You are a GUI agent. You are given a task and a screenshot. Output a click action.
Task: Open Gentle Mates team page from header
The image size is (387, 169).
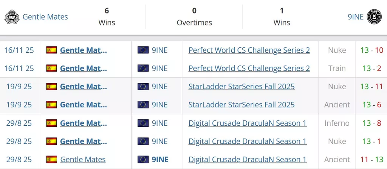coord(45,17)
